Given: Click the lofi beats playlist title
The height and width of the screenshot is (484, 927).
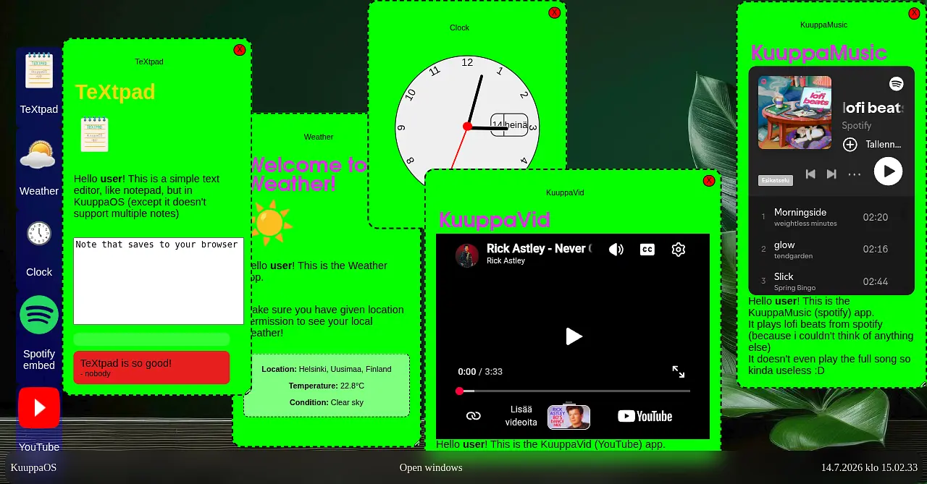Looking at the screenshot, I should [x=873, y=108].
